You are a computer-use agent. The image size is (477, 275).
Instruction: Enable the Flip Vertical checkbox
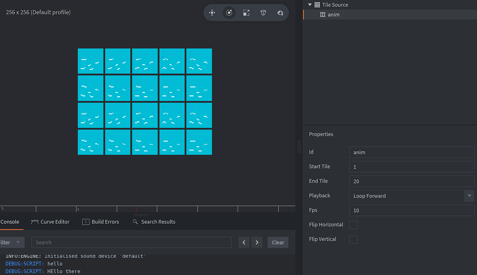353,239
